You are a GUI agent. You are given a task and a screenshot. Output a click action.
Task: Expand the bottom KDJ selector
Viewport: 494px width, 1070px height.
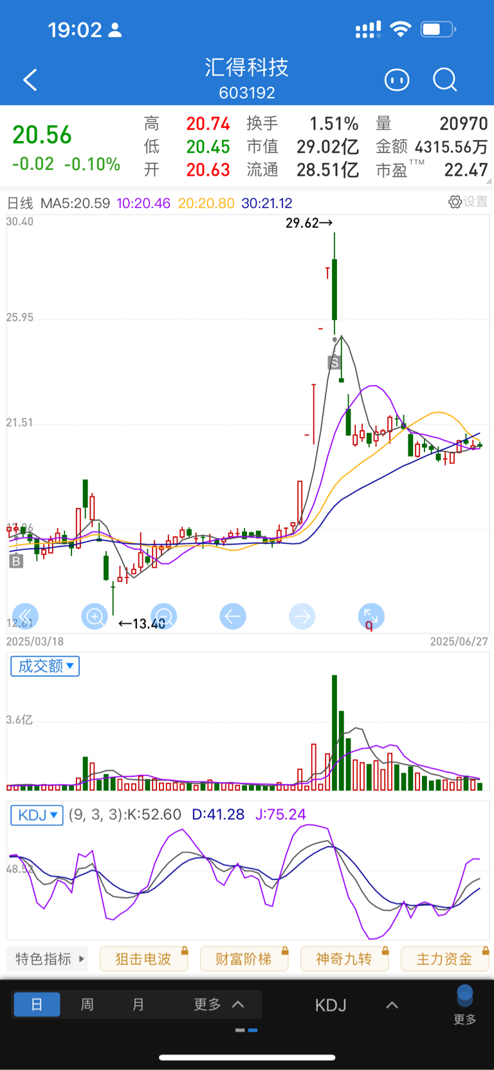coord(357,1005)
